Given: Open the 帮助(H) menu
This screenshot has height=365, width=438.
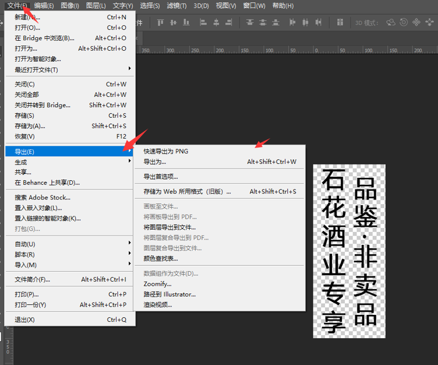Looking at the screenshot, I should (x=283, y=6).
